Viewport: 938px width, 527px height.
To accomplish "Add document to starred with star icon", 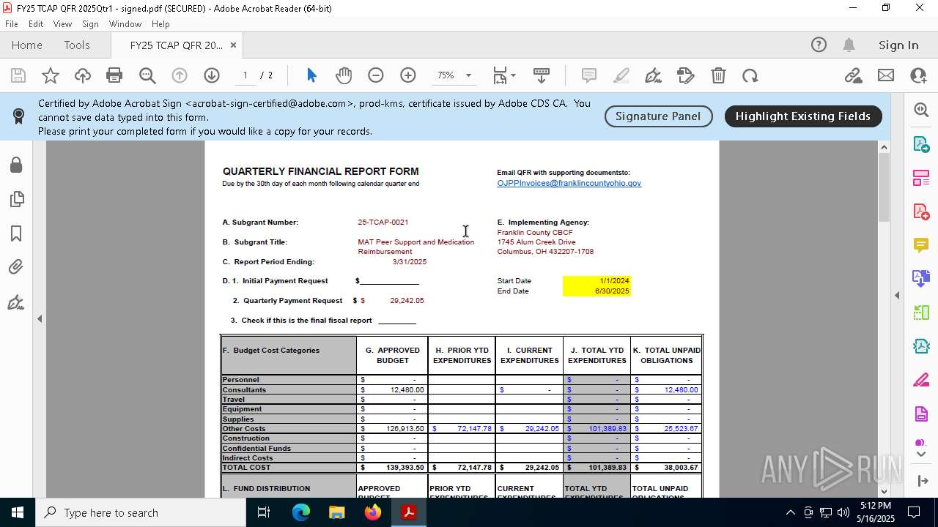I will [51, 75].
